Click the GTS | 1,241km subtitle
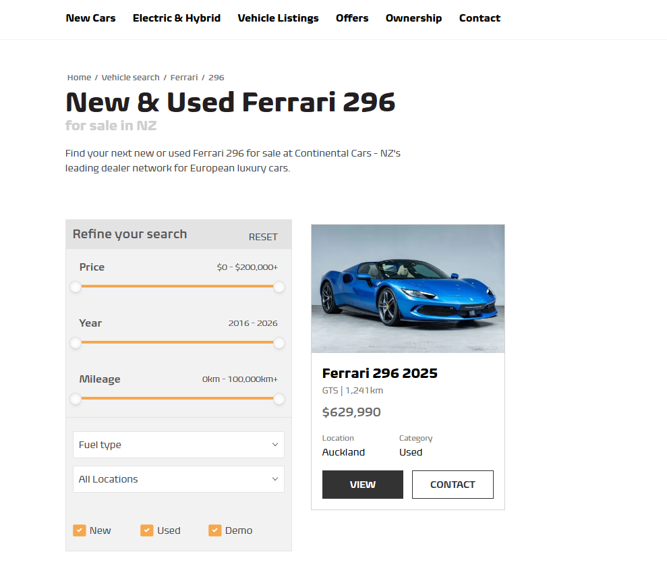Screen dimensions: 667x575 (x=353, y=390)
